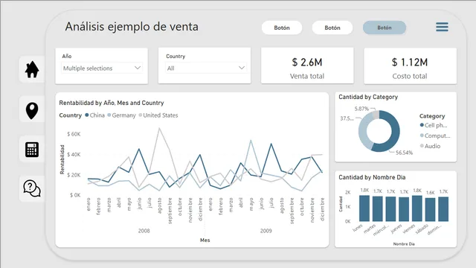The height and width of the screenshot is (268, 476).
Task: Click the 2009 year axis label
Action: pos(266,231)
